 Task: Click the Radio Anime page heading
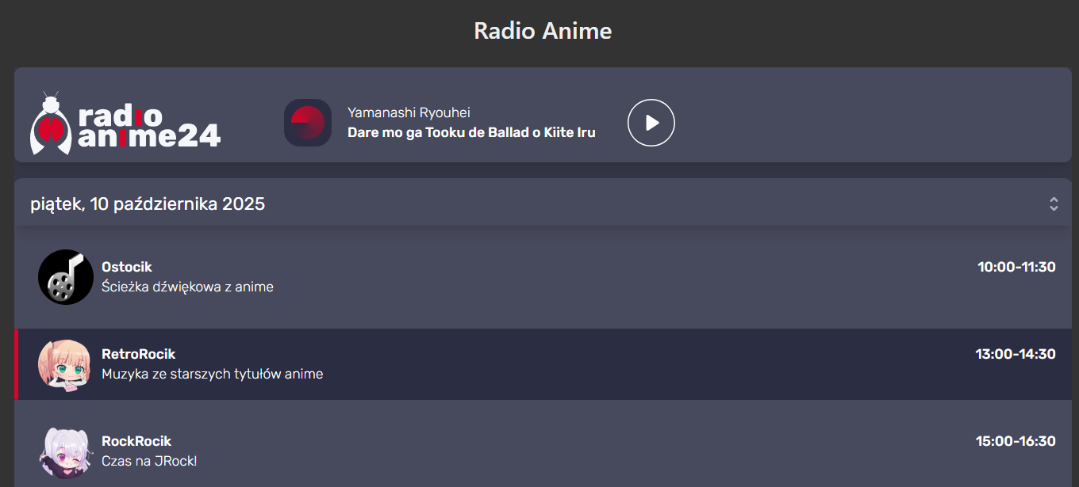pyautogui.click(x=543, y=31)
